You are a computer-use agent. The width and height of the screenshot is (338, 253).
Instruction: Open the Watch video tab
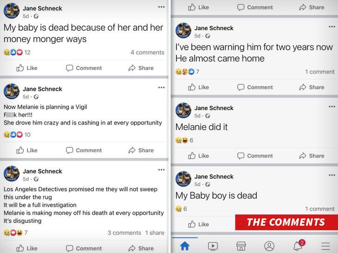click(x=213, y=246)
